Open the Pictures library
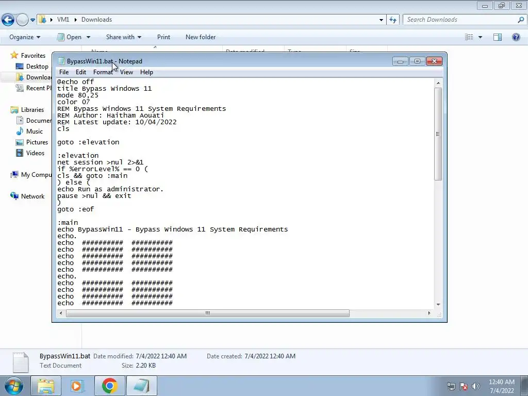 pos(37,142)
